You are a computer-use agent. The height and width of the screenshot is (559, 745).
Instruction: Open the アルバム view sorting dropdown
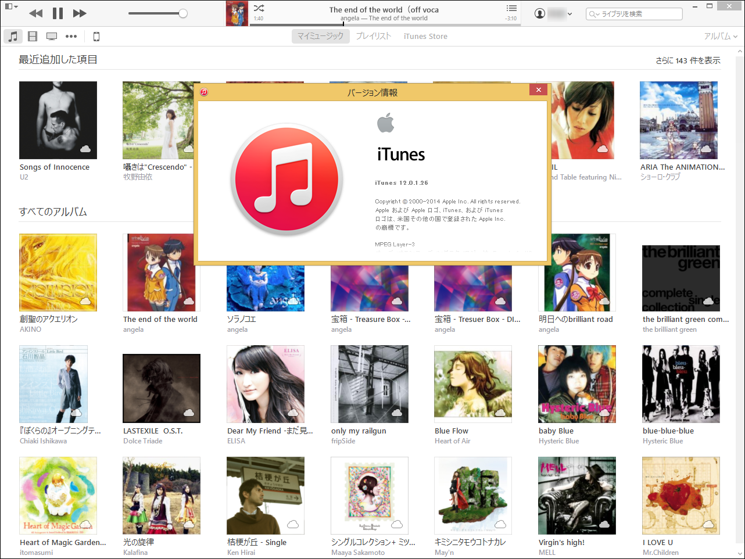pyautogui.click(x=720, y=36)
